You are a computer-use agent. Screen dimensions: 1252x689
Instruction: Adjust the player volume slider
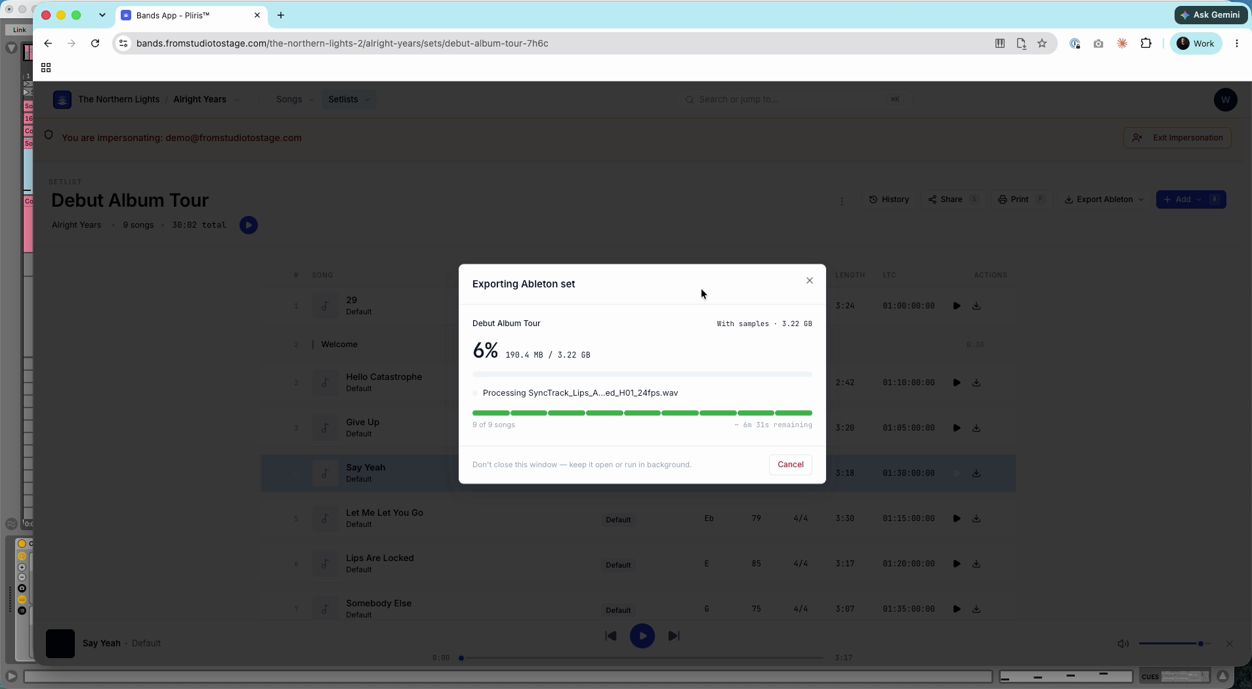(x=1175, y=644)
